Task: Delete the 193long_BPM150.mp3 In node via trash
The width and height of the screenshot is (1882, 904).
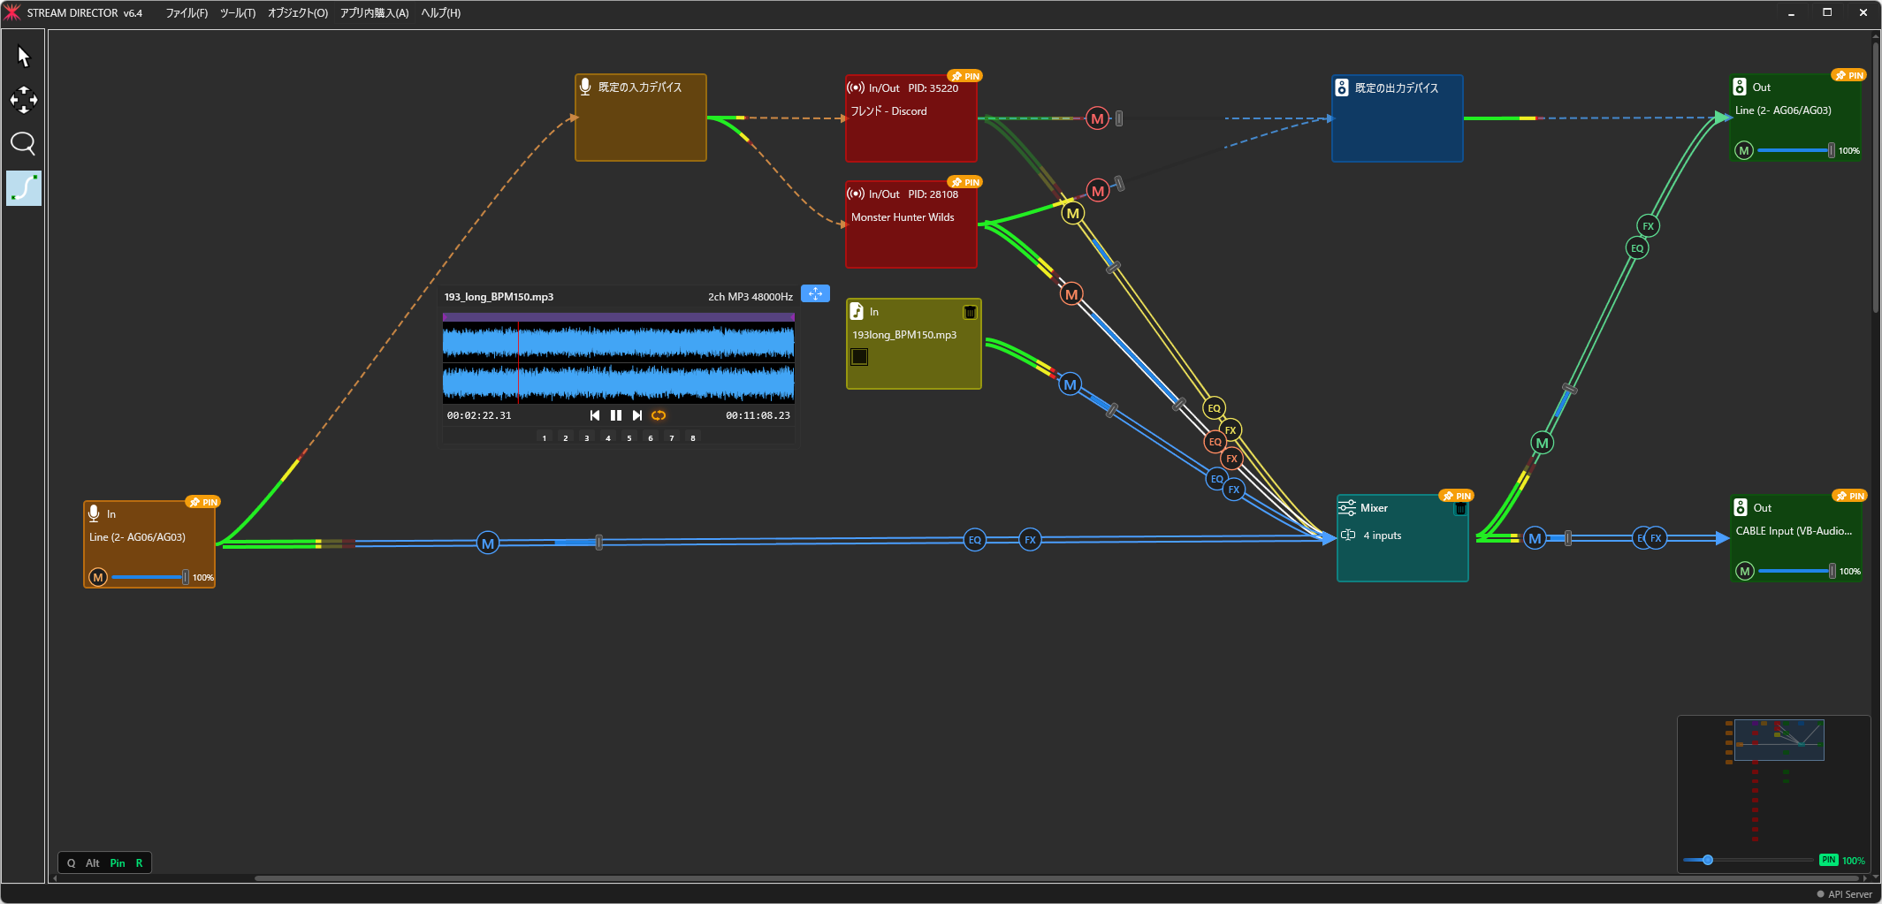Action: coord(970,312)
